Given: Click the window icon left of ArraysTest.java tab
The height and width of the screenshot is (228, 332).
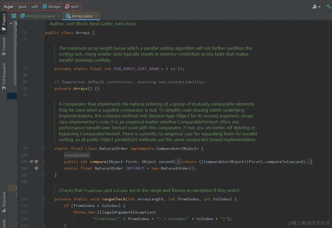Looking at the screenshot, I should (14, 16).
